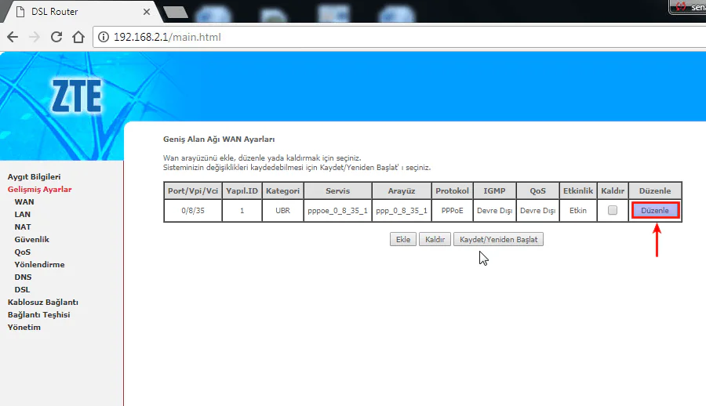Viewport: 706px width, 406px height.
Task: Reload the router page
Action: [x=56, y=37]
